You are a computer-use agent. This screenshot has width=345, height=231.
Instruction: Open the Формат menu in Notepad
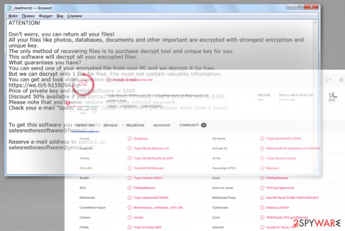coord(45,16)
